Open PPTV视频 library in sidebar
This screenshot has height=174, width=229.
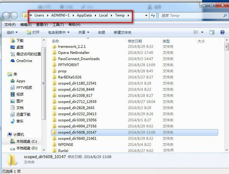pyautogui.click(x=21, y=88)
